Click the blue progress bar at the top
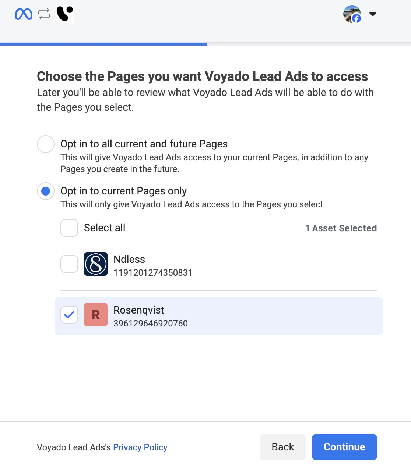Image resolution: width=411 pixels, height=475 pixels. click(103, 44)
